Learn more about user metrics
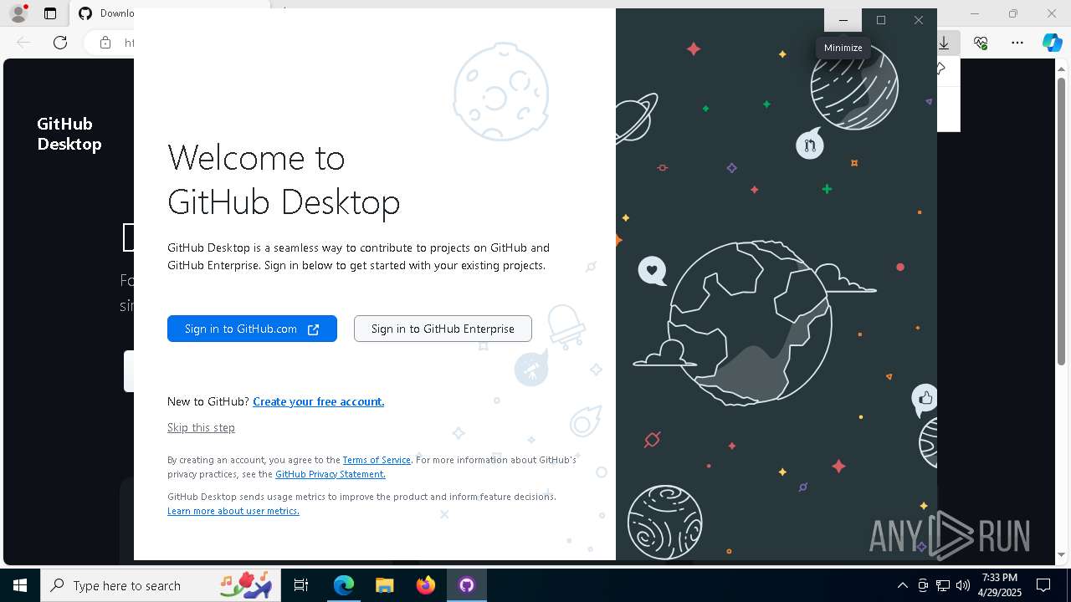 (233, 511)
